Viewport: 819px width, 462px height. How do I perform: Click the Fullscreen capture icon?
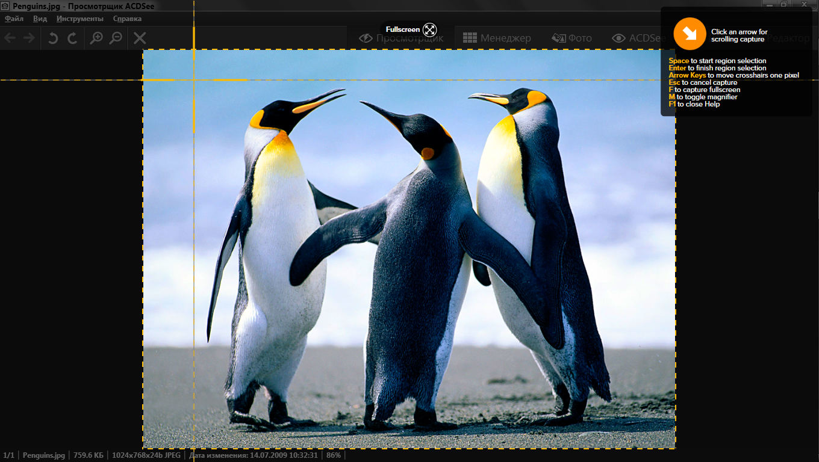pyautogui.click(x=429, y=29)
